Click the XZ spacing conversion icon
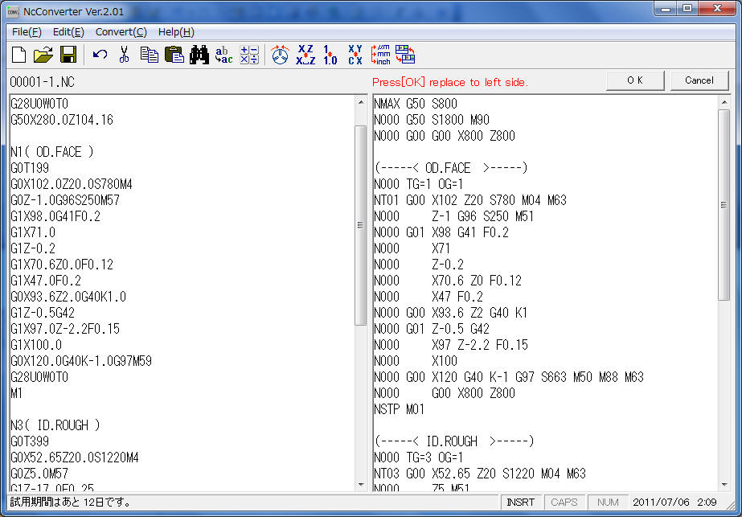This screenshot has width=742, height=517. 305,55
